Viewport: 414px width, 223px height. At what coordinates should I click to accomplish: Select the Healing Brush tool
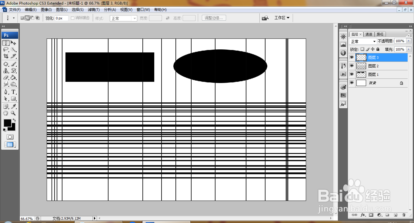[6, 64]
